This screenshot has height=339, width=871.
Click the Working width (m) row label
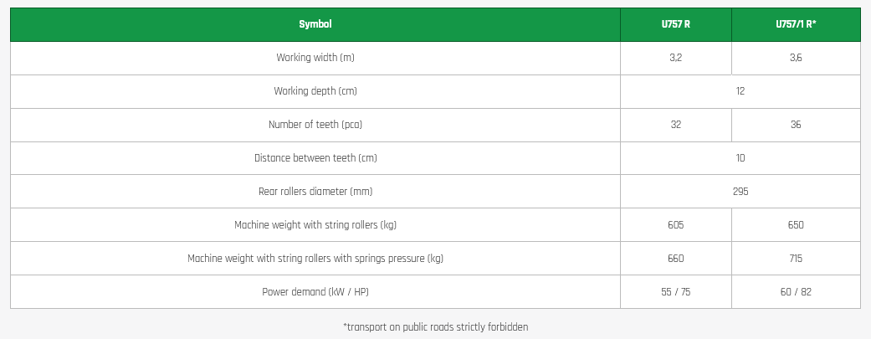click(315, 58)
